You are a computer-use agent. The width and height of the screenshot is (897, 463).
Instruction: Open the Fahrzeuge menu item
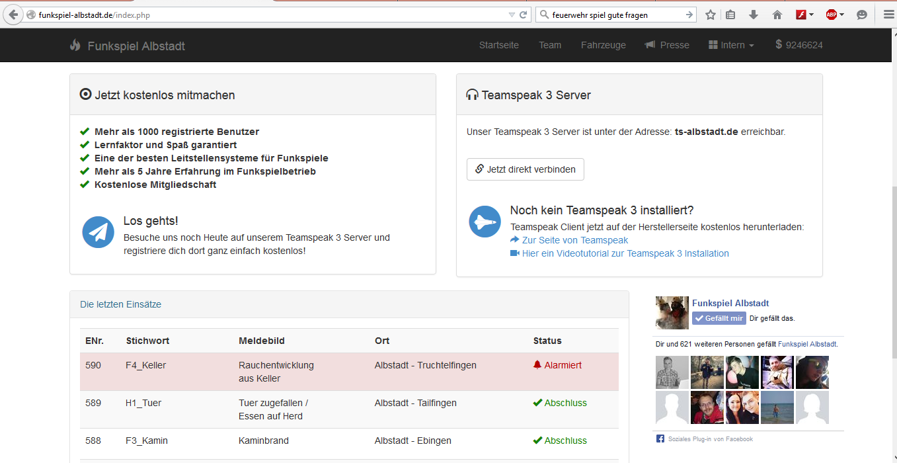[603, 45]
